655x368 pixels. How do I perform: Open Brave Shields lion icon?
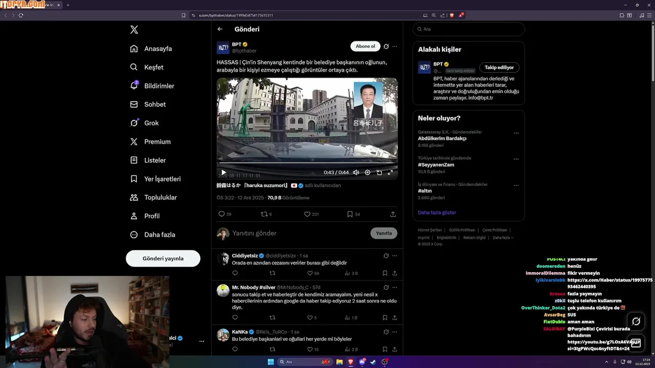coord(451,15)
